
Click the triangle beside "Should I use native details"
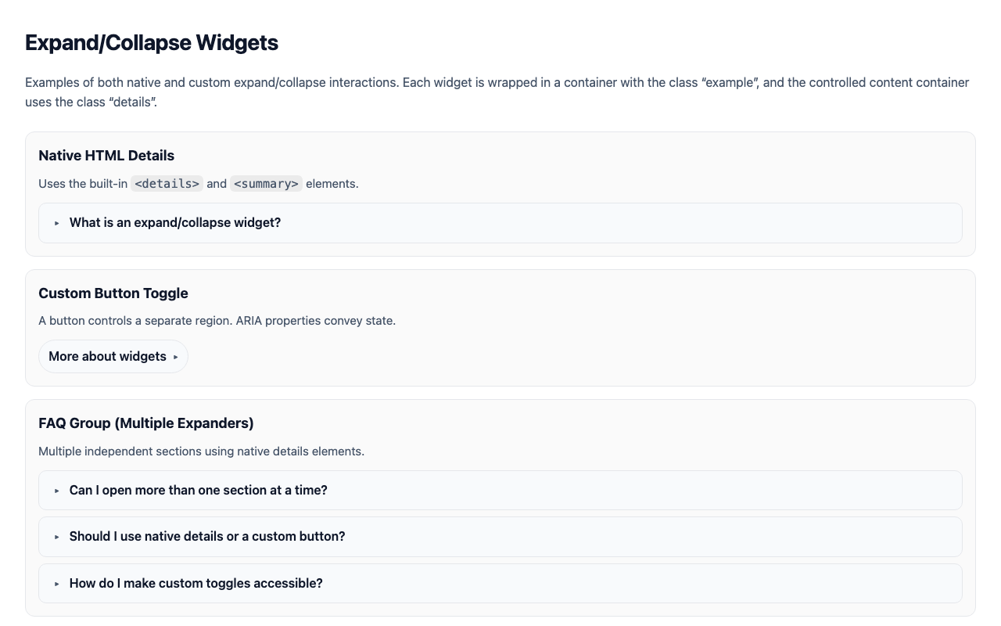click(x=56, y=537)
